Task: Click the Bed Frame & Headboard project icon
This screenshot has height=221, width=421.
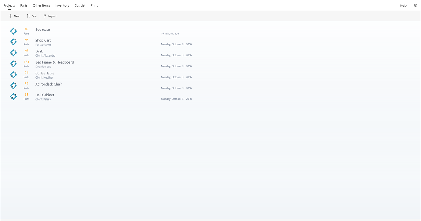Action: 13,64
